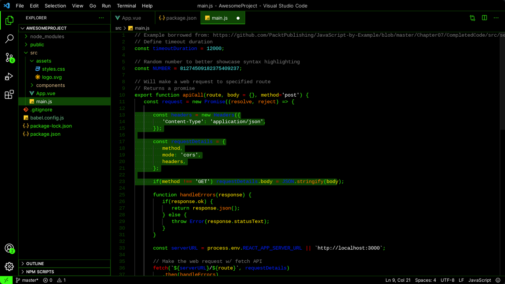
Task: Open the Selection menu
Action: pos(55,6)
